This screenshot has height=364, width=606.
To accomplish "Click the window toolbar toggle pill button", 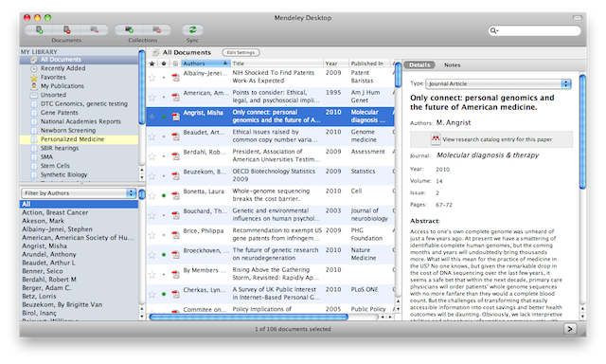I will click(577, 17).
